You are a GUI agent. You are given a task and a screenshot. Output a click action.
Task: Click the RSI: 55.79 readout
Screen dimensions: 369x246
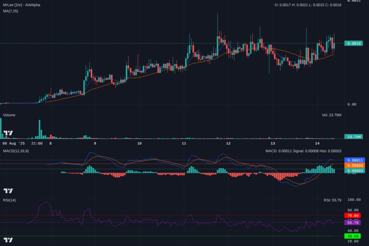coord(332,200)
